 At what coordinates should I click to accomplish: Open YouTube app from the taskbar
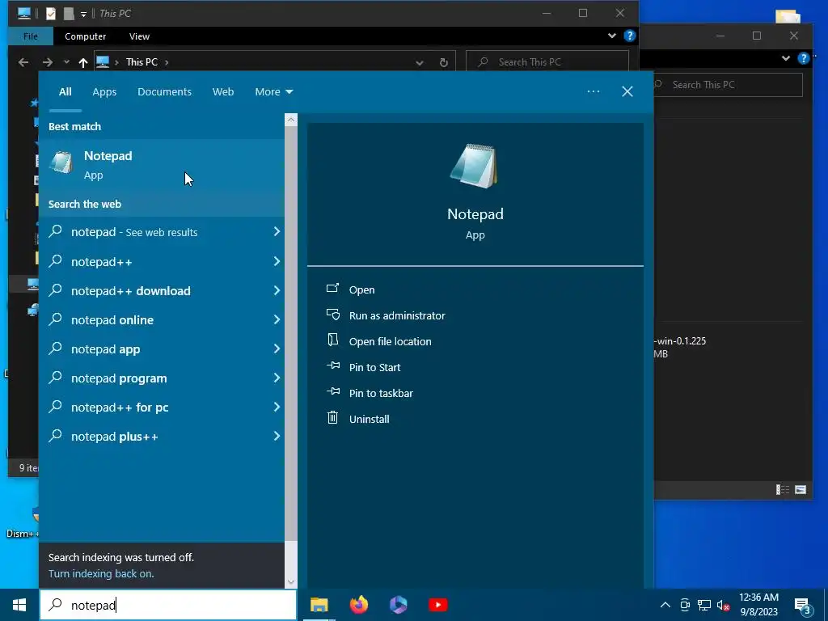pyautogui.click(x=437, y=605)
